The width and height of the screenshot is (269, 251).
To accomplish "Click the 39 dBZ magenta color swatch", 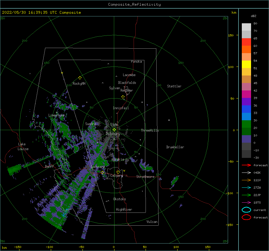I will [x=246, y=94].
